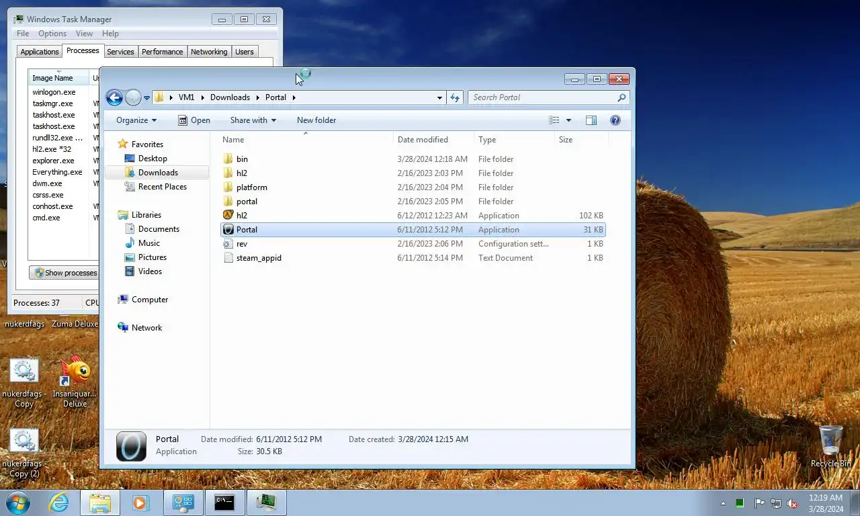Image resolution: width=860 pixels, height=516 pixels.
Task: Open Explorer Help icon
Action: pos(615,120)
